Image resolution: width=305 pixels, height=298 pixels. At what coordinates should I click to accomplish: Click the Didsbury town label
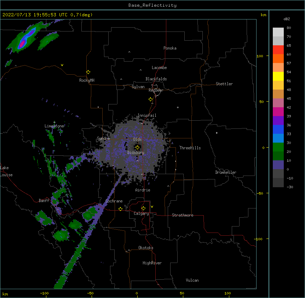136,153
